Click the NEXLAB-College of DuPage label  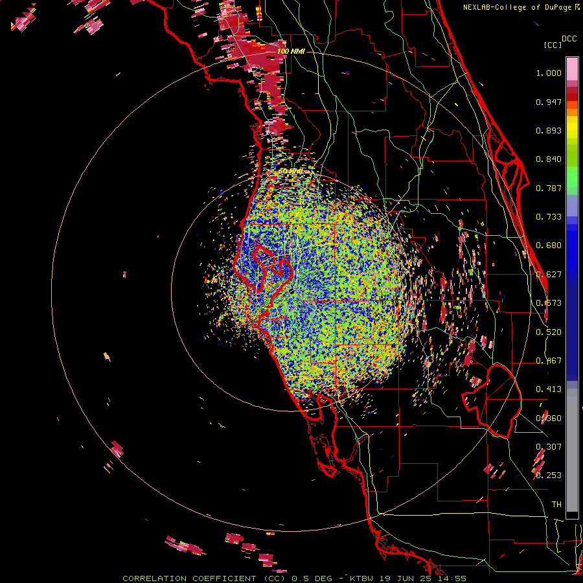(x=521, y=7)
